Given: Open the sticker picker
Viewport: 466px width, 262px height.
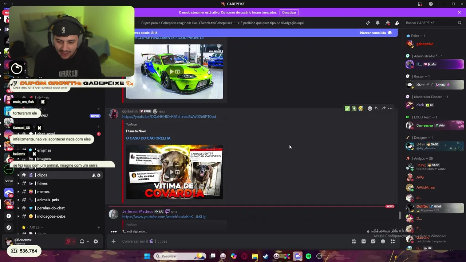Looking at the screenshot, I should (373, 241).
